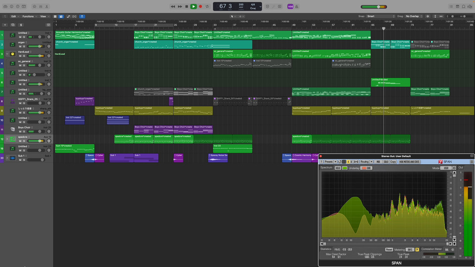
Task: Mute the organ track
Action: coord(20,46)
